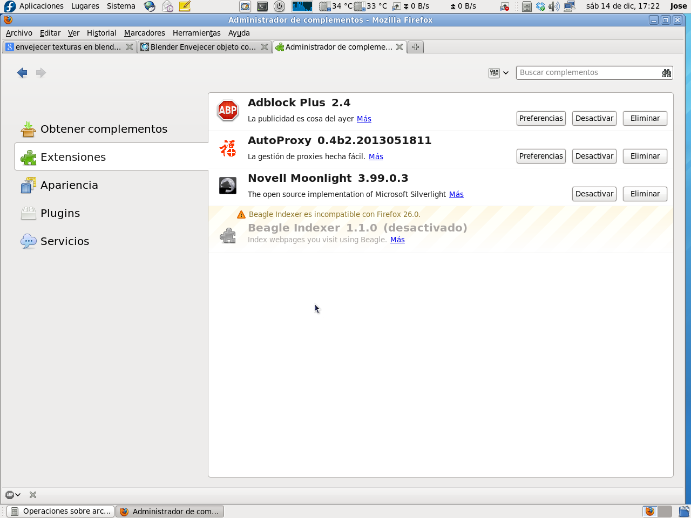Click the Más link for AutoProxy
The height and width of the screenshot is (518, 691).
(x=376, y=156)
